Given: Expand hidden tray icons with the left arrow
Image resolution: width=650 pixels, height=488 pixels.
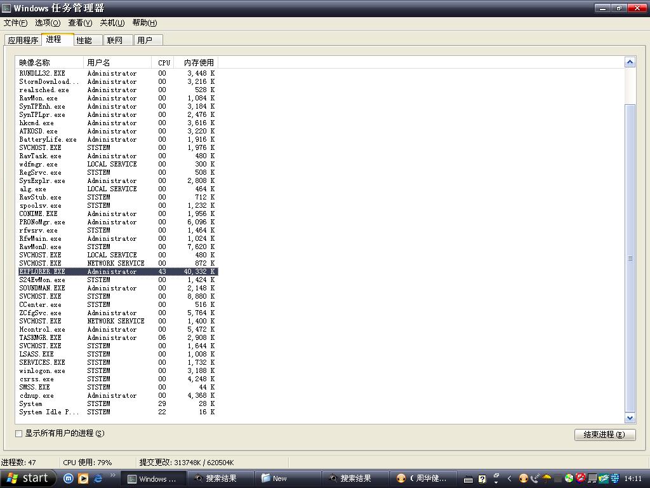Looking at the screenshot, I should tap(510, 479).
